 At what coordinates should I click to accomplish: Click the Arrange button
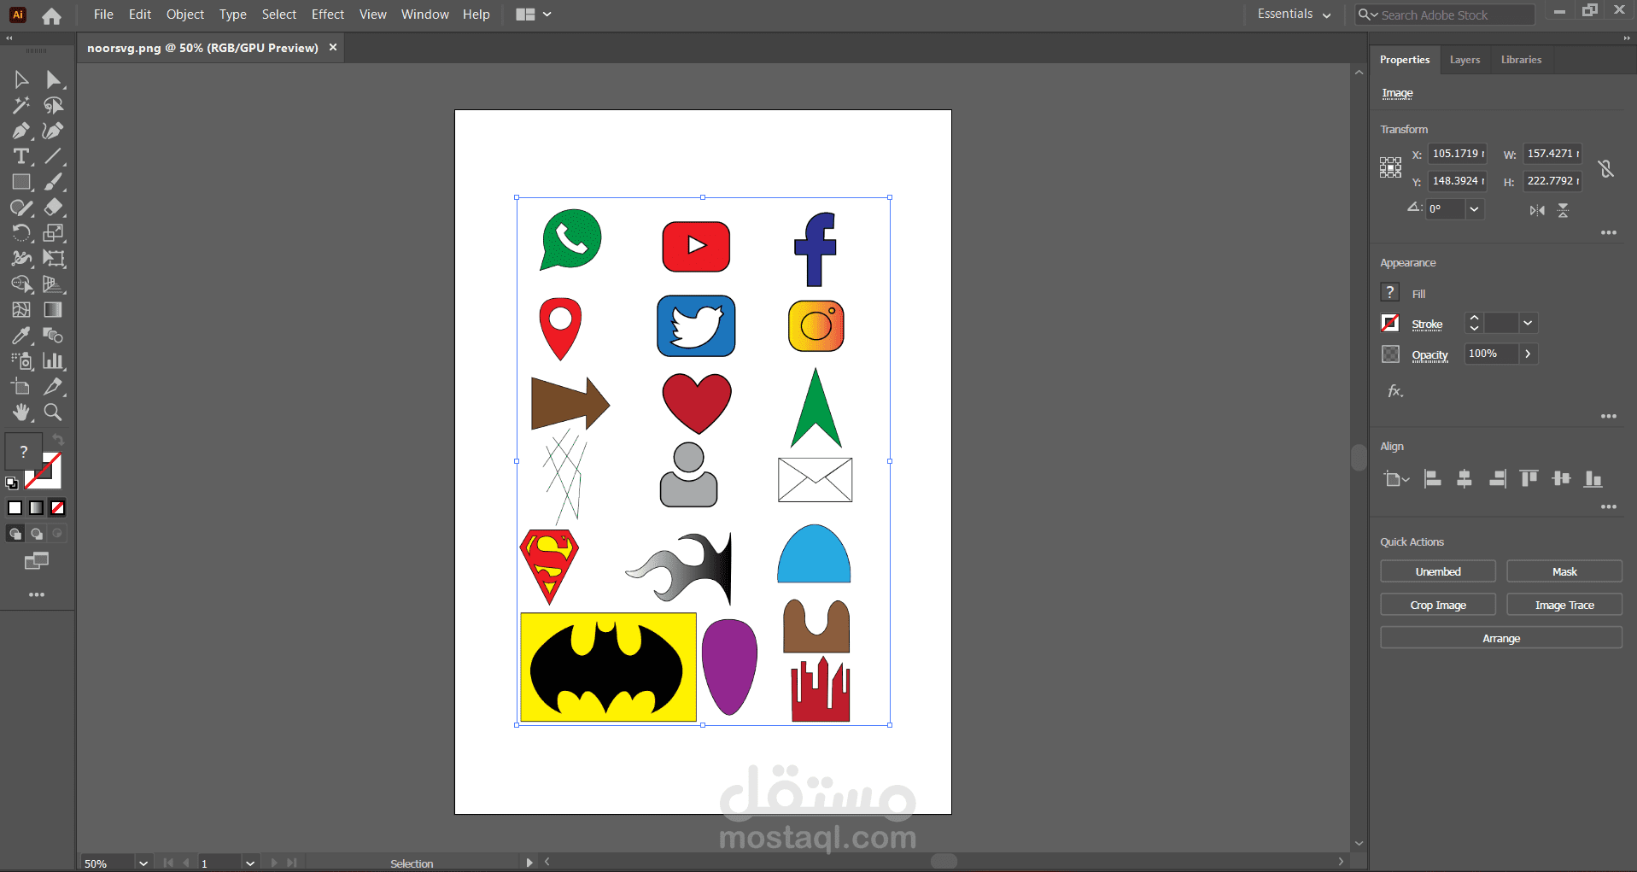pos(1501,638)
